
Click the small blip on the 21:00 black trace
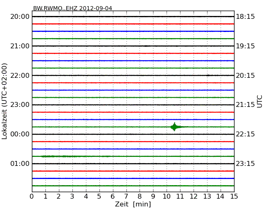tap(146, 46)
